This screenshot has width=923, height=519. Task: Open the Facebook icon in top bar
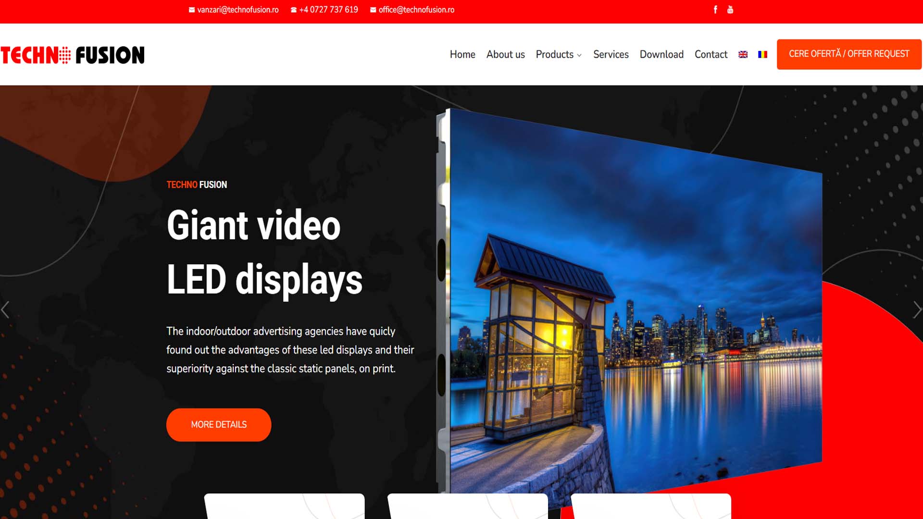[x=715, y=10]
